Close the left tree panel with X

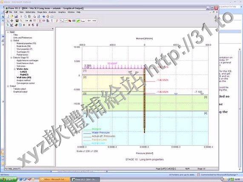pos(52,29)
